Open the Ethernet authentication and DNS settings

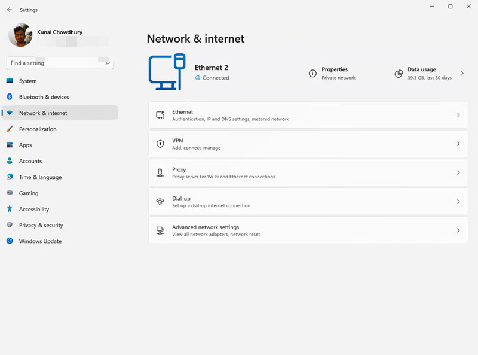[x=308, y=115]
